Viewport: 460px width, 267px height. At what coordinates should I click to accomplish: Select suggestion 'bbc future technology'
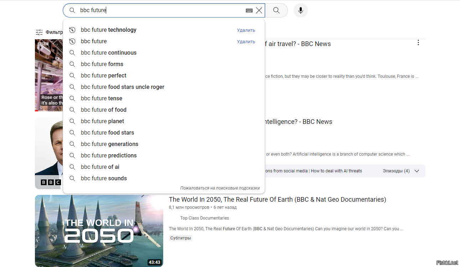coord(109,30)
